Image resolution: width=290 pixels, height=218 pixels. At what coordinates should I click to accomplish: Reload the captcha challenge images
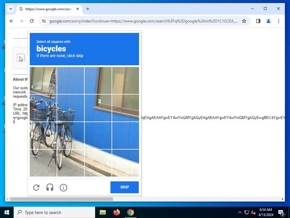[x=36, y=187]
